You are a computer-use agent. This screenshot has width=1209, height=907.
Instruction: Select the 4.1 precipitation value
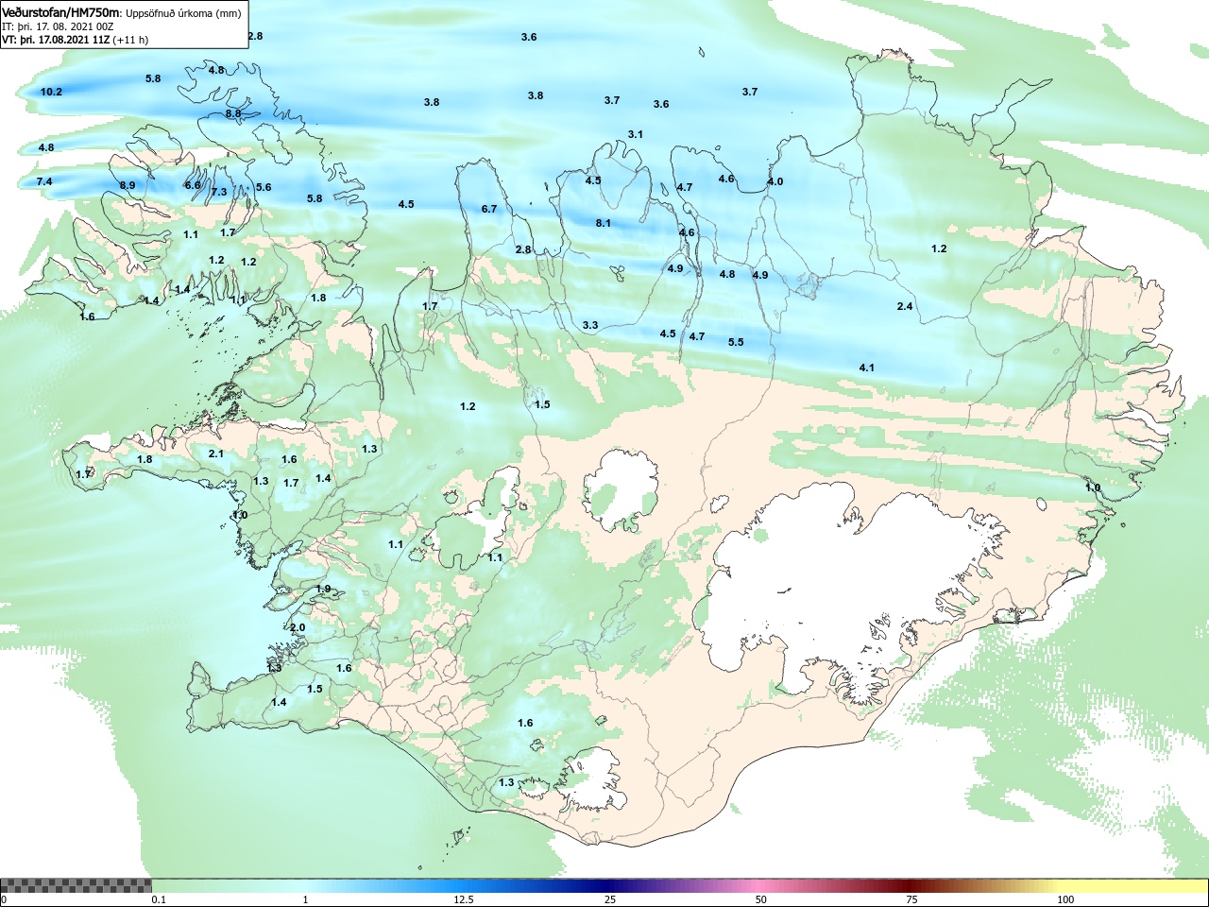[867, 368]
